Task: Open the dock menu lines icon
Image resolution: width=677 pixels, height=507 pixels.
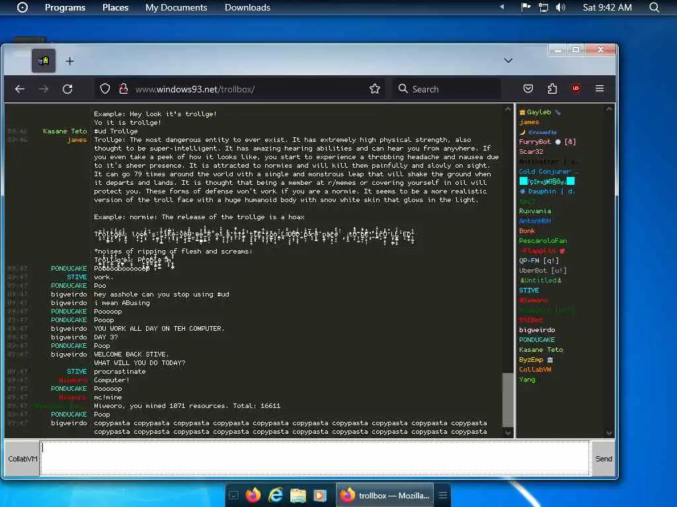Action: point(442,495)
